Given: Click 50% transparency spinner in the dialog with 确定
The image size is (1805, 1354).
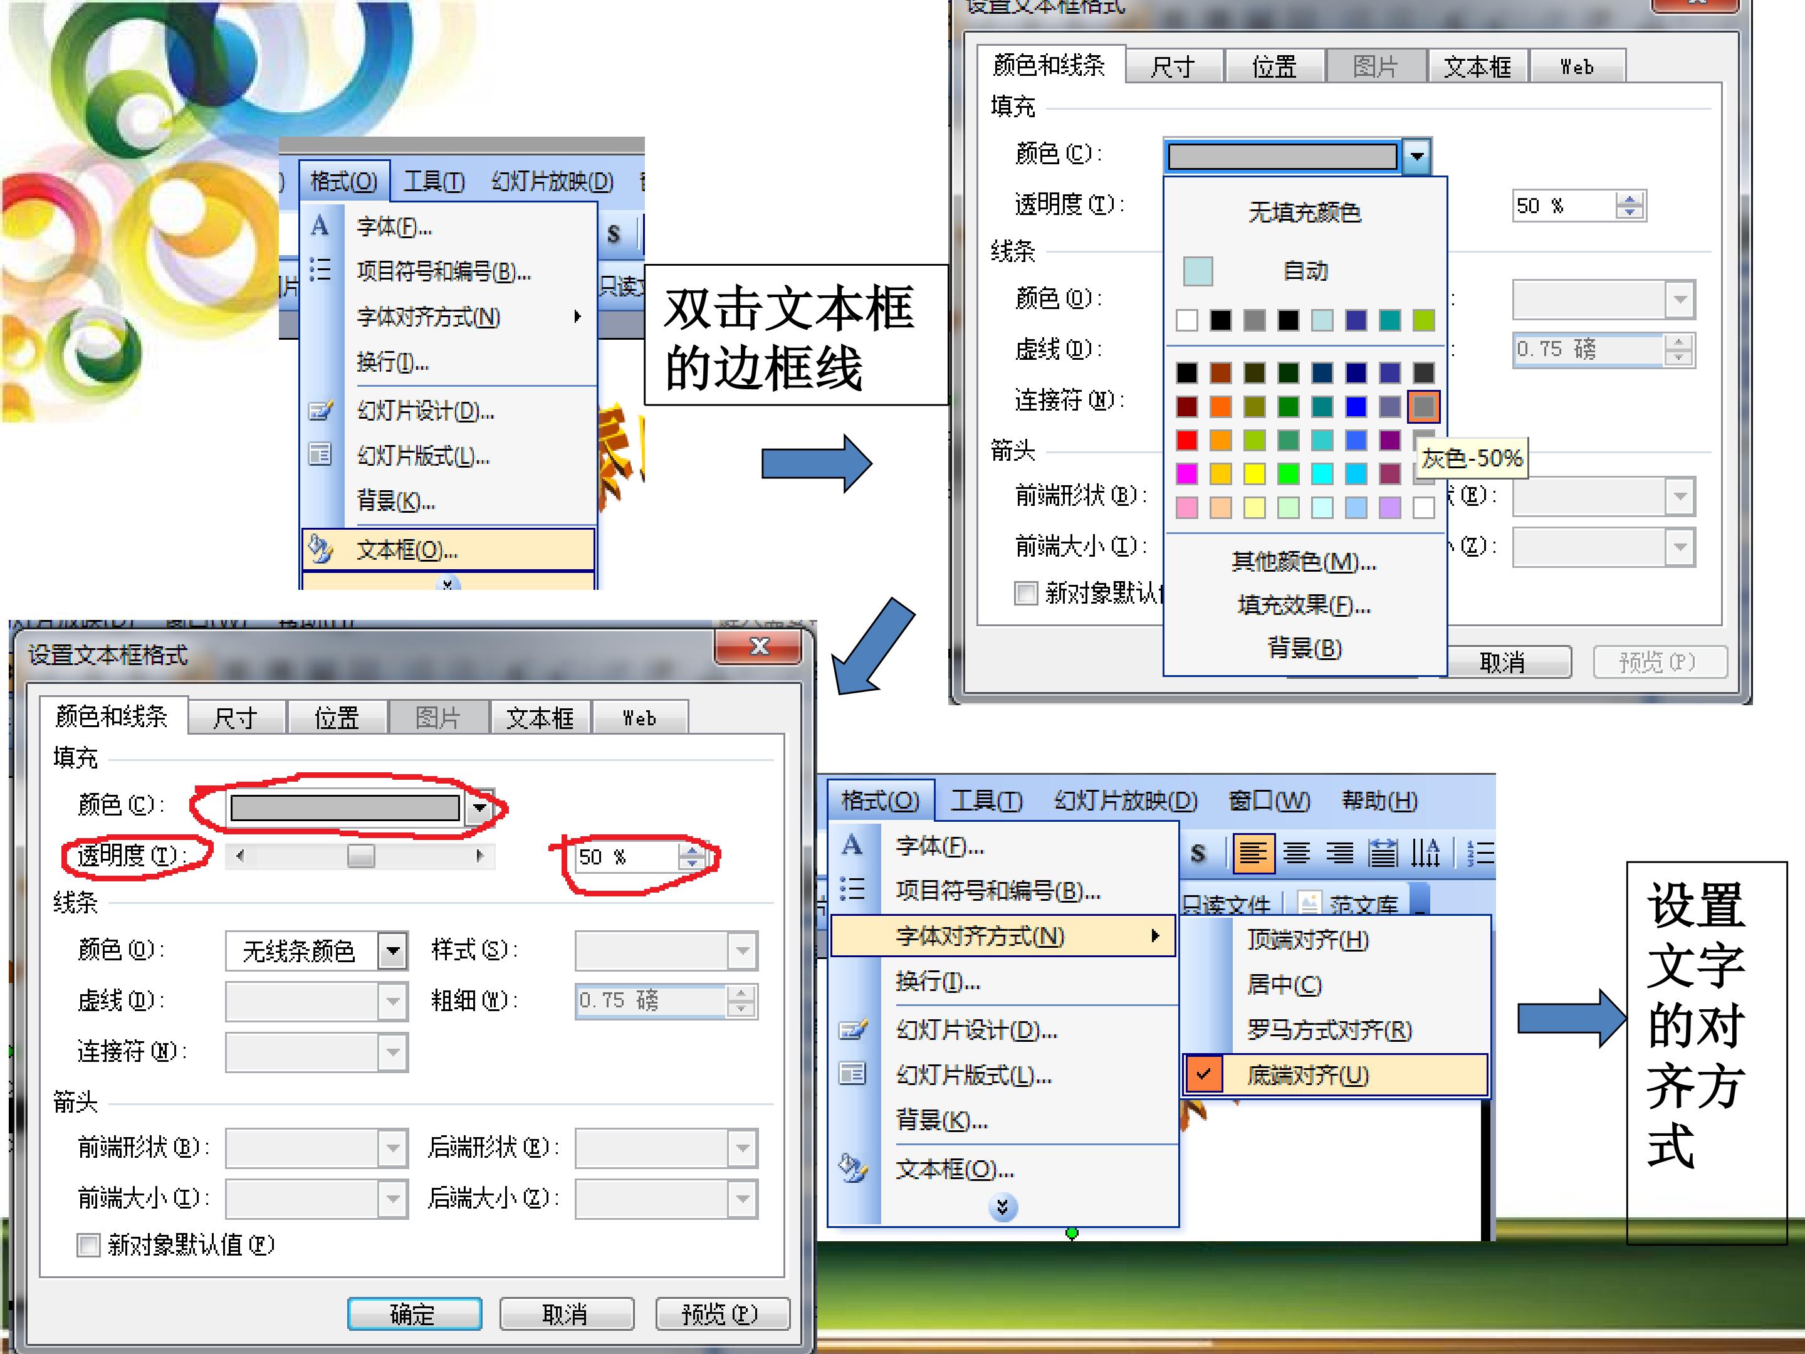Looking at the screenshot, I should [x=693, y=857].
